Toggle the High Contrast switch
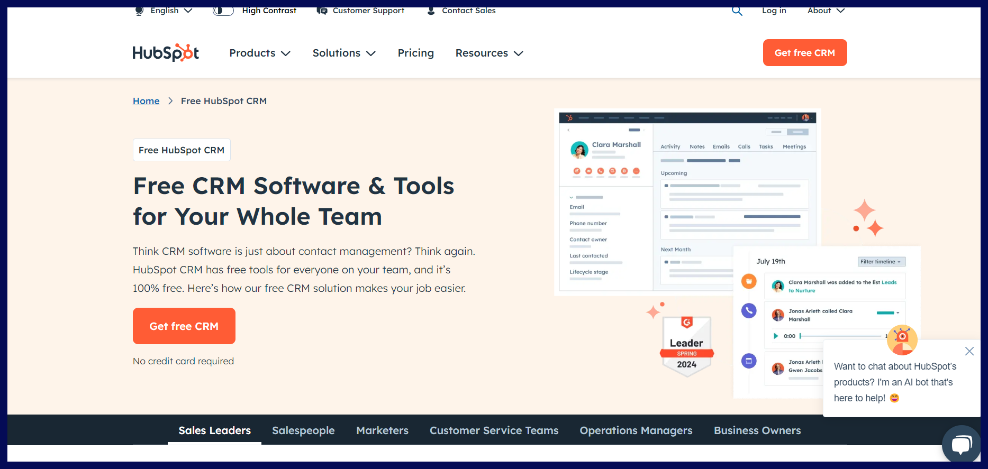 [223, 11]
